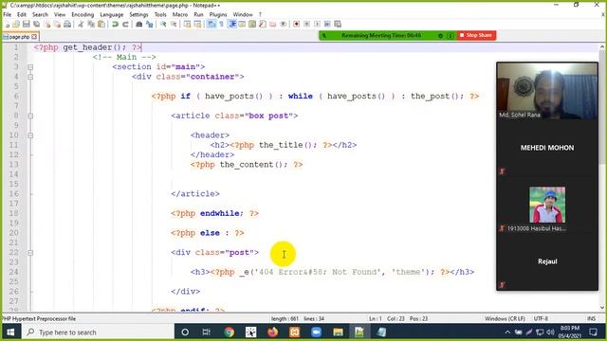Close the page.php tab with its X
Viewport: 607px width, 341px height.
34,37
